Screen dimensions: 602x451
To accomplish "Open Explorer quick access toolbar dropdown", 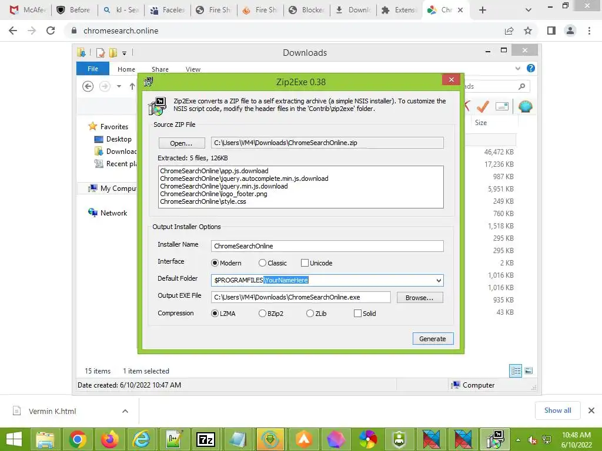I will [x=125, y=53].
